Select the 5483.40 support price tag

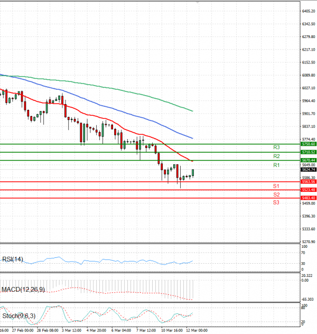click(309, 198)
